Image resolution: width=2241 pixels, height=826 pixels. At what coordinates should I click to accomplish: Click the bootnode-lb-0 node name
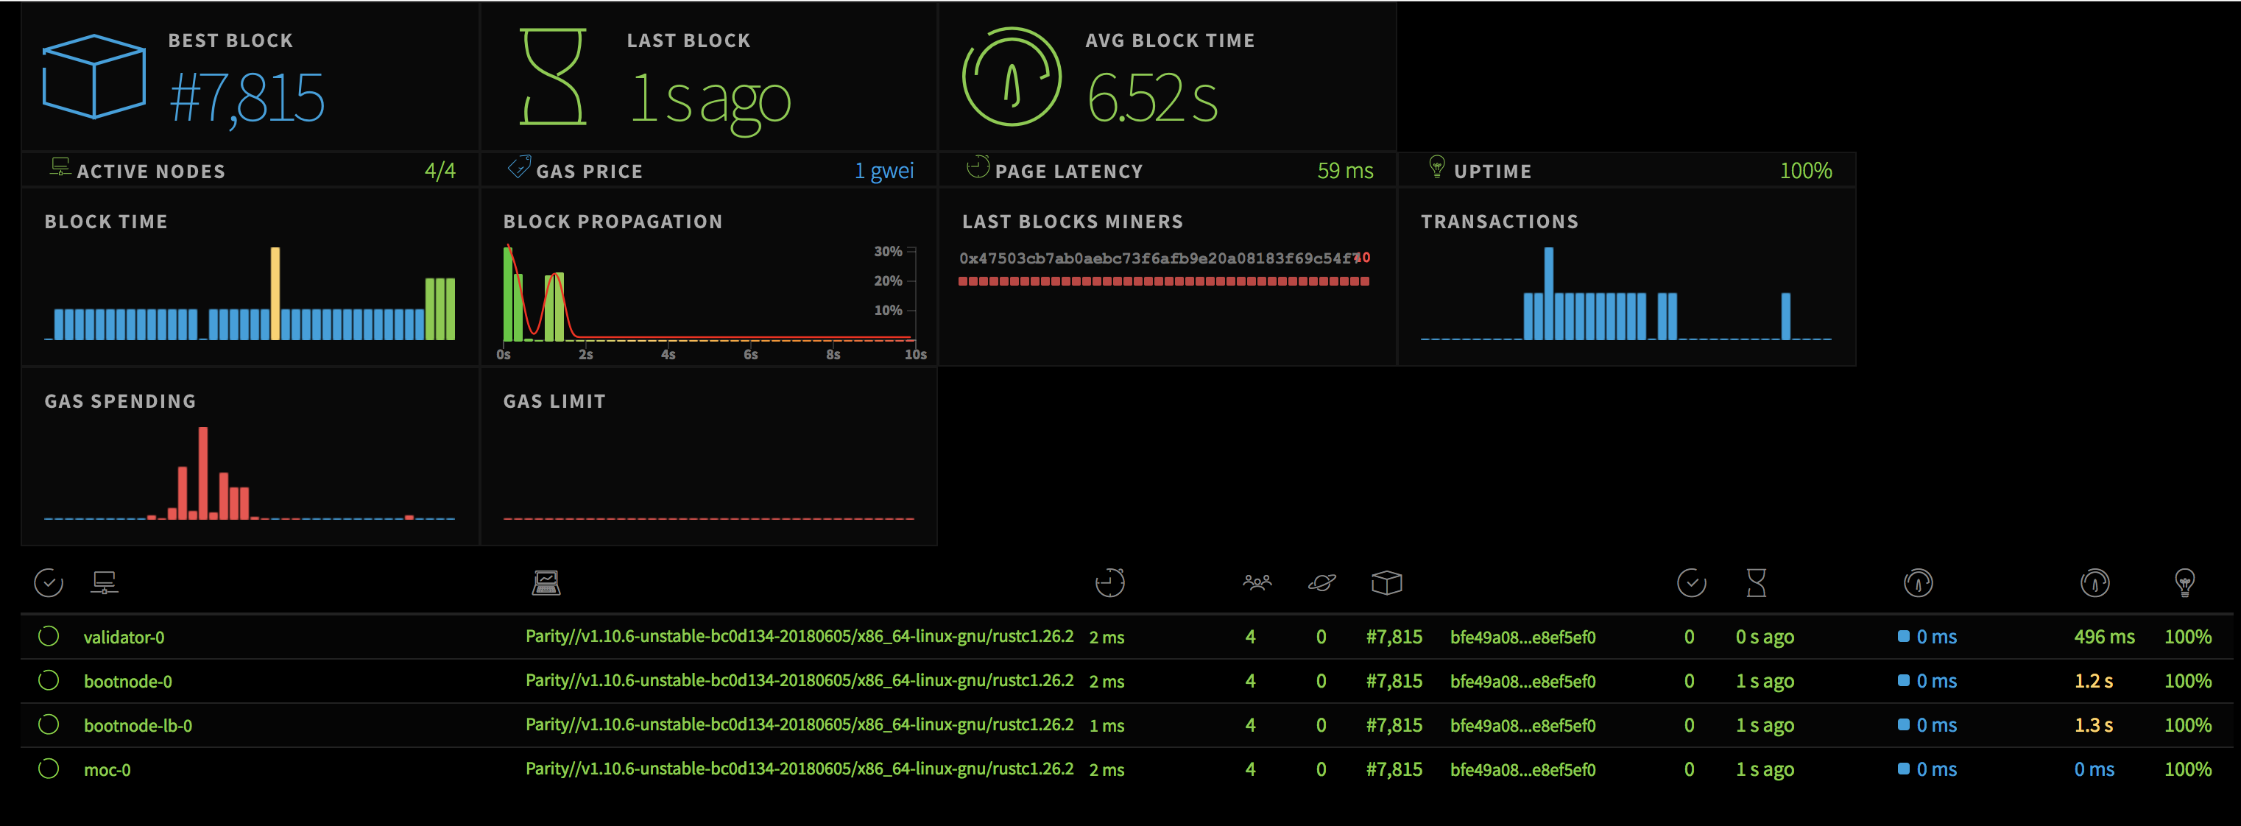coord(138,725)
